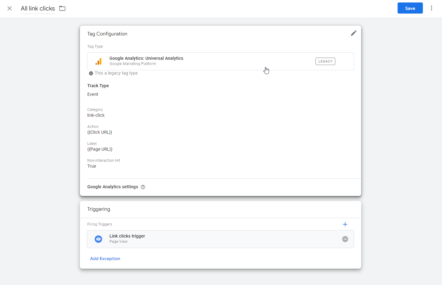Click the LEGACY badge

(x=325, y=61)
